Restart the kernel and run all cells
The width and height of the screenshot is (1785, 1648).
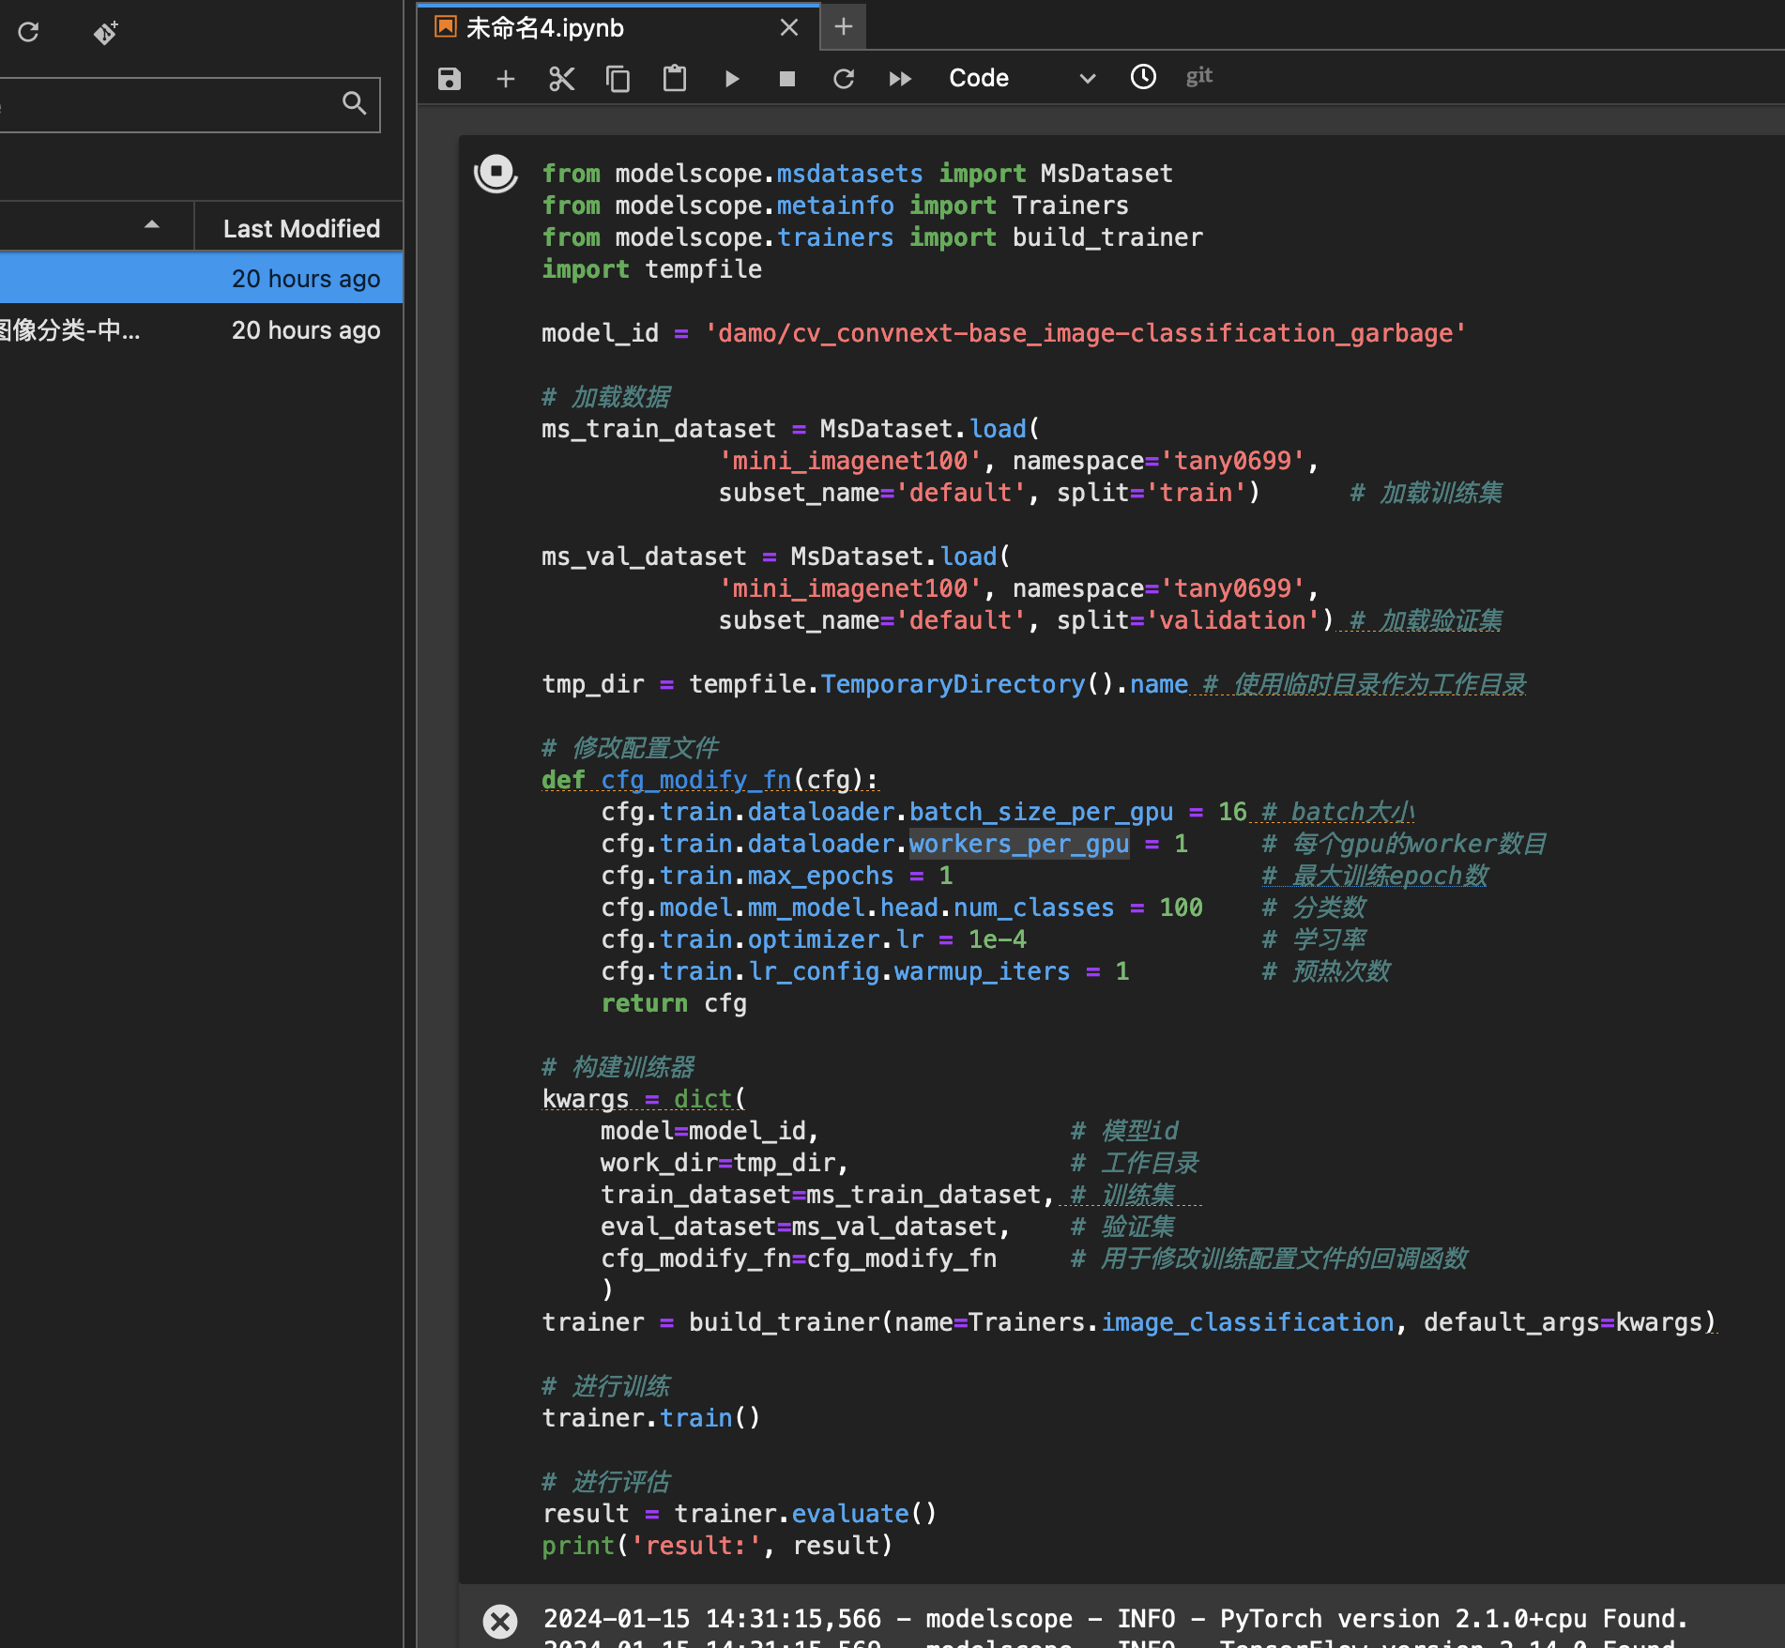click(900, 79)
